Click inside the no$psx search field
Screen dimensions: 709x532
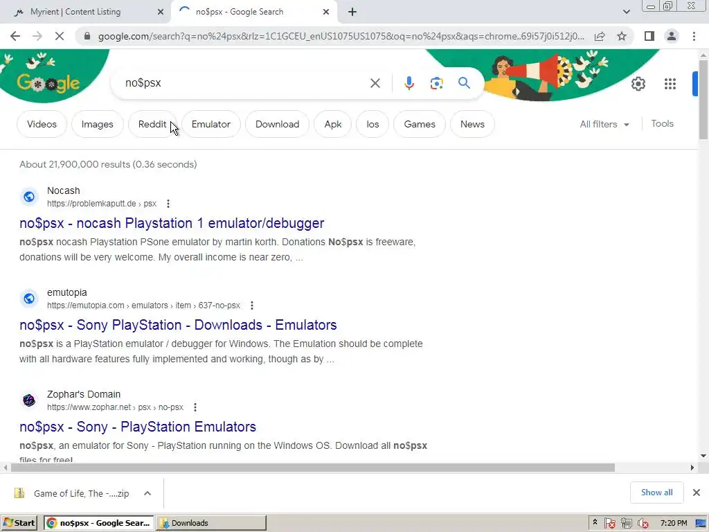tap(244, 83)
